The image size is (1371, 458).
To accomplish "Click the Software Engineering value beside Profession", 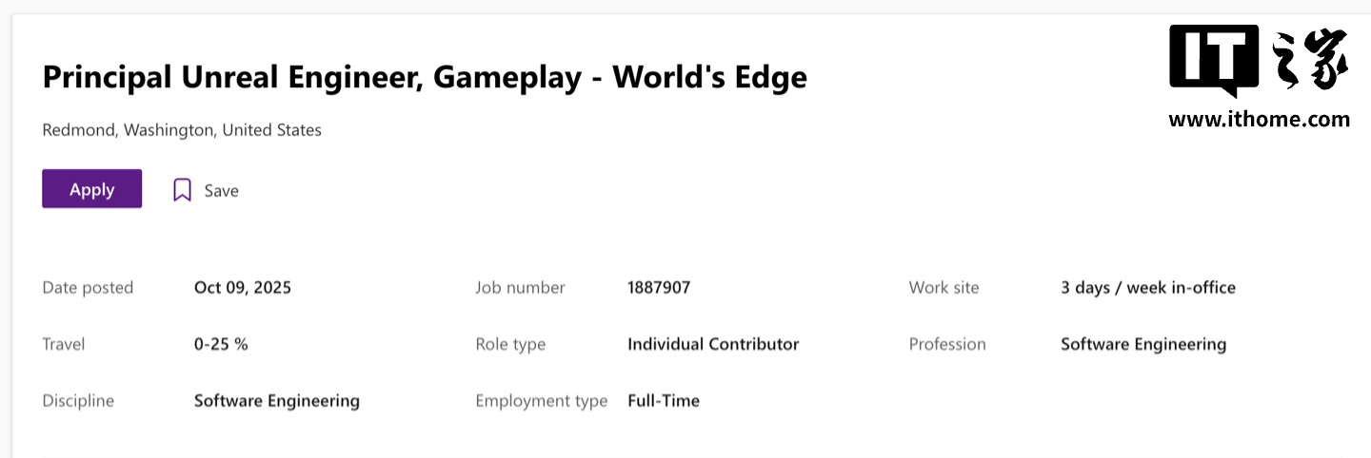I will pos(1142,344).
